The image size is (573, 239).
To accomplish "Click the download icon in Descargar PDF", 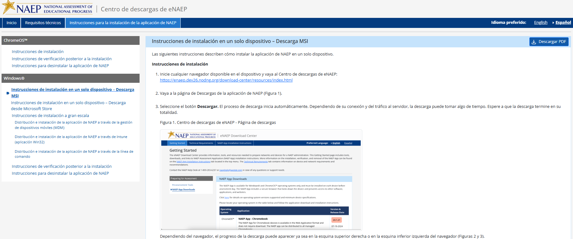I will click(x=534, y=42).
